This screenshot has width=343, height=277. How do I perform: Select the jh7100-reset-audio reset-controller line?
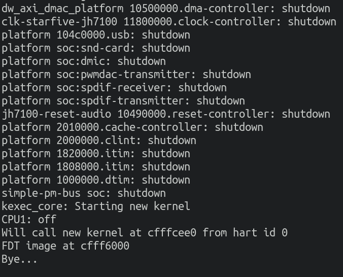pyautogui.click(x=166, y=114)
